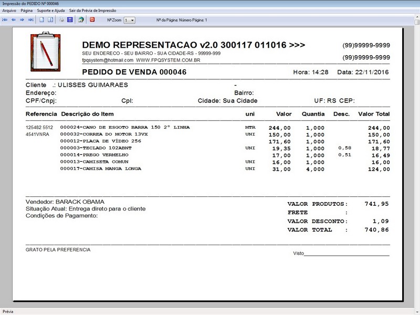The height and width of the screenshot is (315, 420).
Task: Click row total 124,00
Action: click(379, 169)
